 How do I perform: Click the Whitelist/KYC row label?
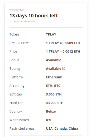20,120
